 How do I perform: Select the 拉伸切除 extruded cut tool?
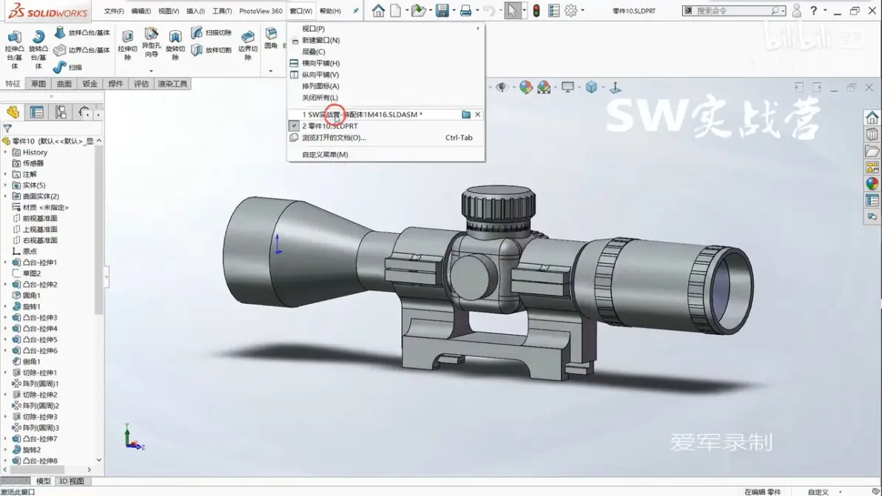tap(128, 45)
